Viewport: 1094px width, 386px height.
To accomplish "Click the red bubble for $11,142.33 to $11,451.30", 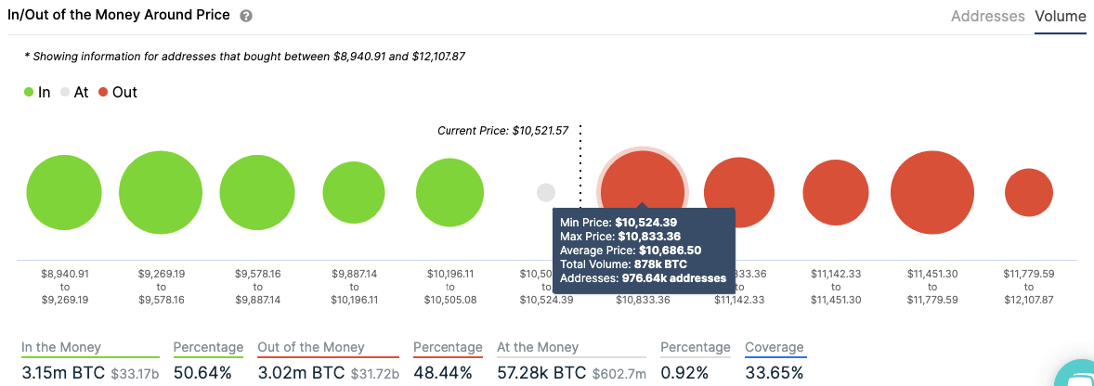I will 835,193.
